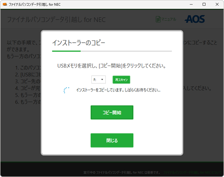Open the F: drive dropdown
Screen dimensions: 224x177
tap(99, 79)
